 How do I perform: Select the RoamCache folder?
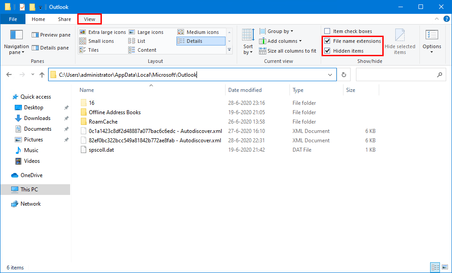coord(103,121)
